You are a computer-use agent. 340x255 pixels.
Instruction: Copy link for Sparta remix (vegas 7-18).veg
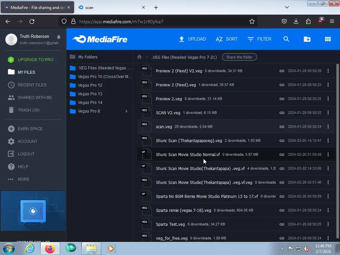282,210
